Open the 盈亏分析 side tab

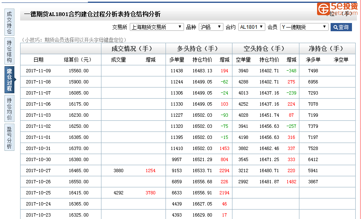pyautogui.click(x=9, y=137)
